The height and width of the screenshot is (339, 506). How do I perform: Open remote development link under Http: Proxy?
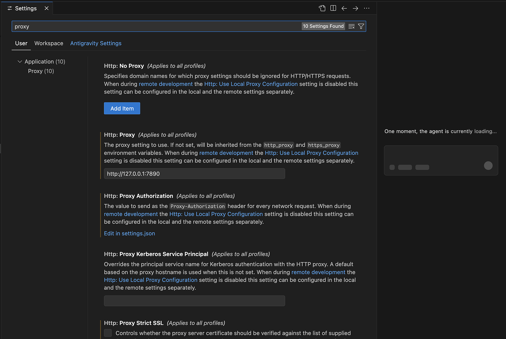[226, 153]
